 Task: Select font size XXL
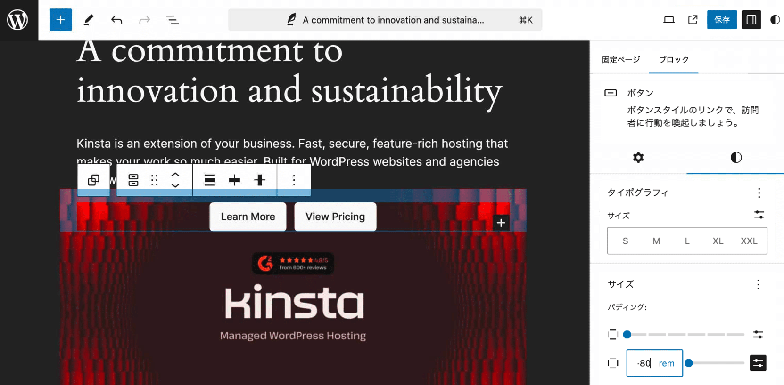pyautogui.click(x=749, y=241)
